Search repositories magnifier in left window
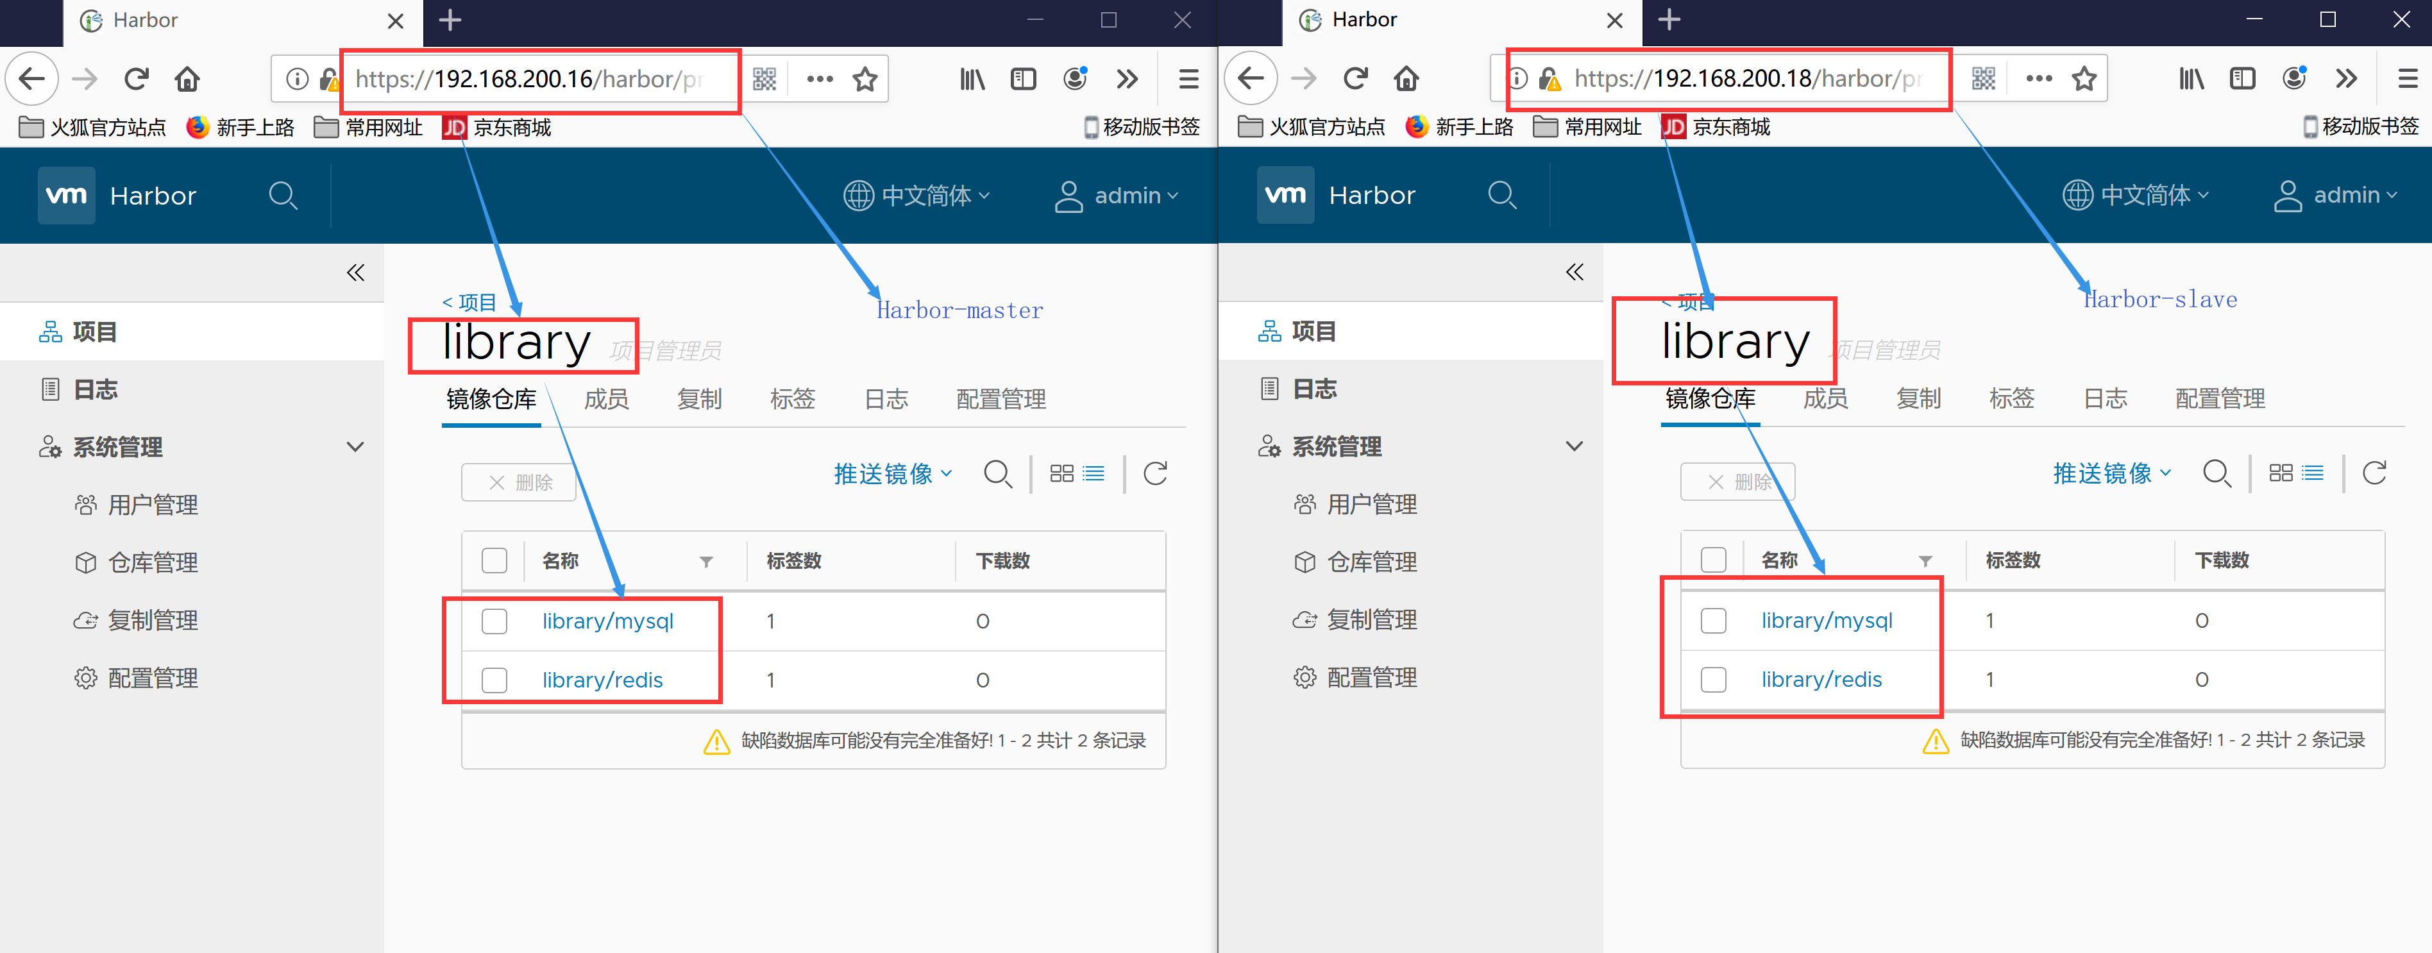 click(998, 473)
